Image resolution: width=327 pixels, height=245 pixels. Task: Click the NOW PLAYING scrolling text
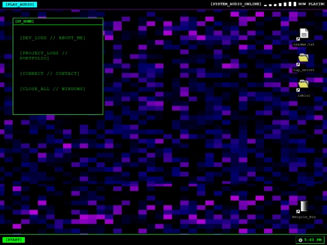click(311, 4)
